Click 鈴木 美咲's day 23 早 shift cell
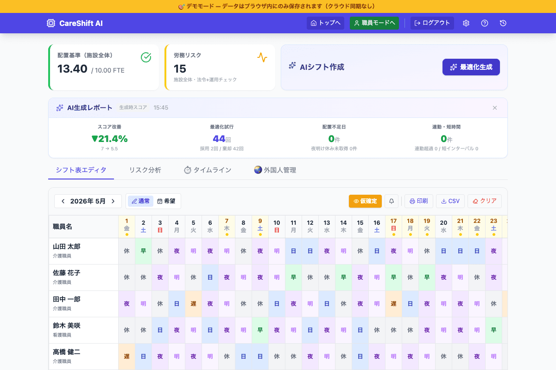The height and width of the screenshot is (370, 556). pos(493,330)
